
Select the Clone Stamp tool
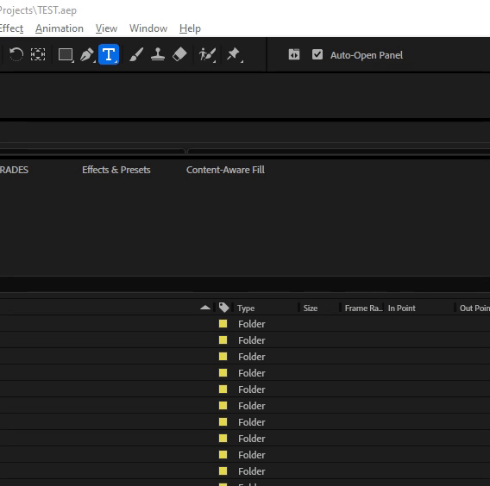click(158, 54)
